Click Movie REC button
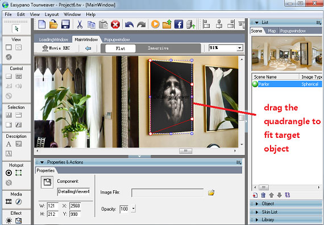The height and width of the screenshot is (225, 324). point(56,48)
